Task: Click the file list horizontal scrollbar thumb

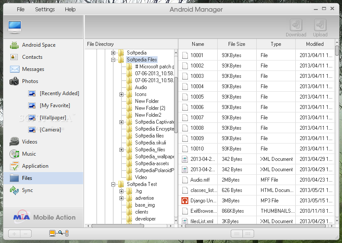Action: click(x=256, y=226)
